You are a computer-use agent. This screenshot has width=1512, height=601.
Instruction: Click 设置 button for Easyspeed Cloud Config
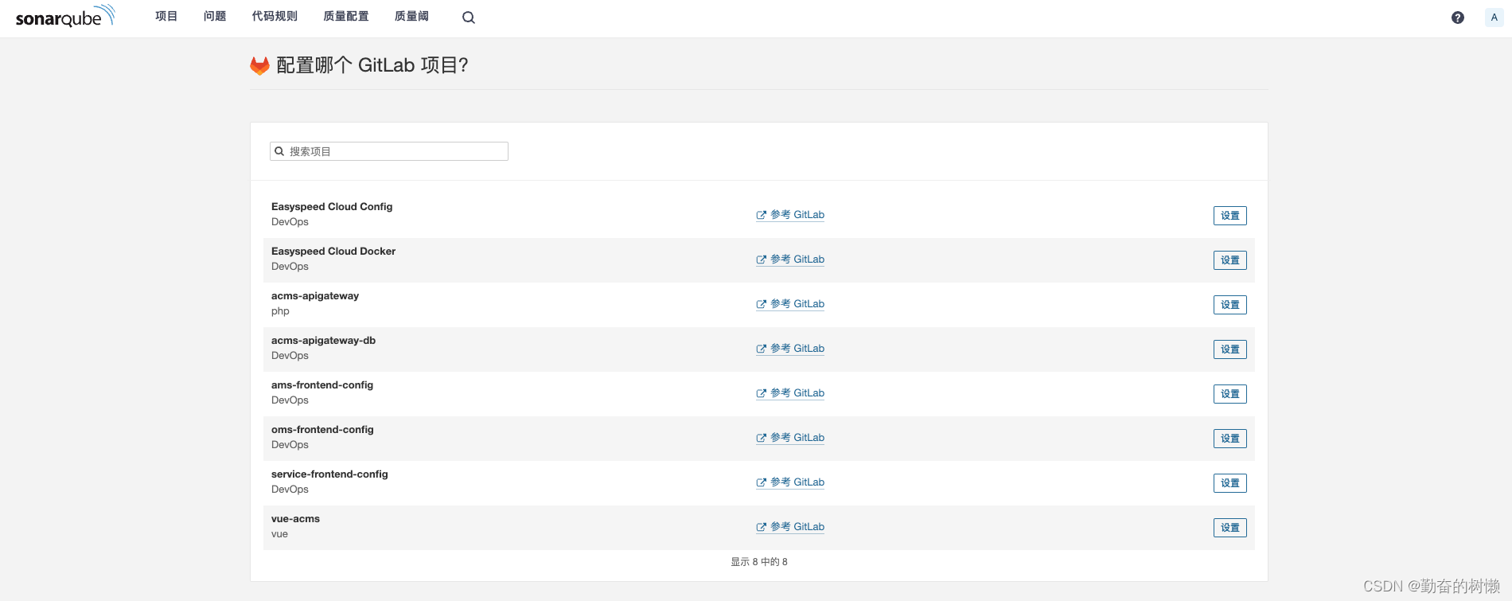pos(1230,216)
